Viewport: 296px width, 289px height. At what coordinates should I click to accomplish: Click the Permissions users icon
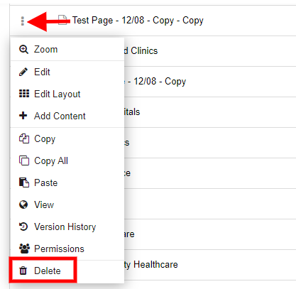(x=24, y=249)
